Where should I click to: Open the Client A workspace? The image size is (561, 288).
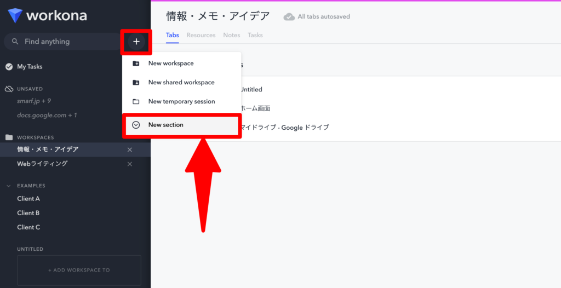pos(28,199)
